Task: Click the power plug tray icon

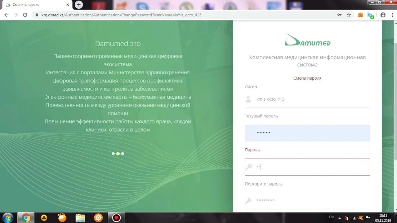Action: (346, 218)
